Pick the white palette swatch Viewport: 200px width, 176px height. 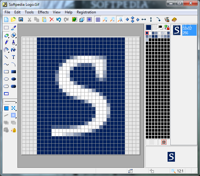click(x=150, y=33)
